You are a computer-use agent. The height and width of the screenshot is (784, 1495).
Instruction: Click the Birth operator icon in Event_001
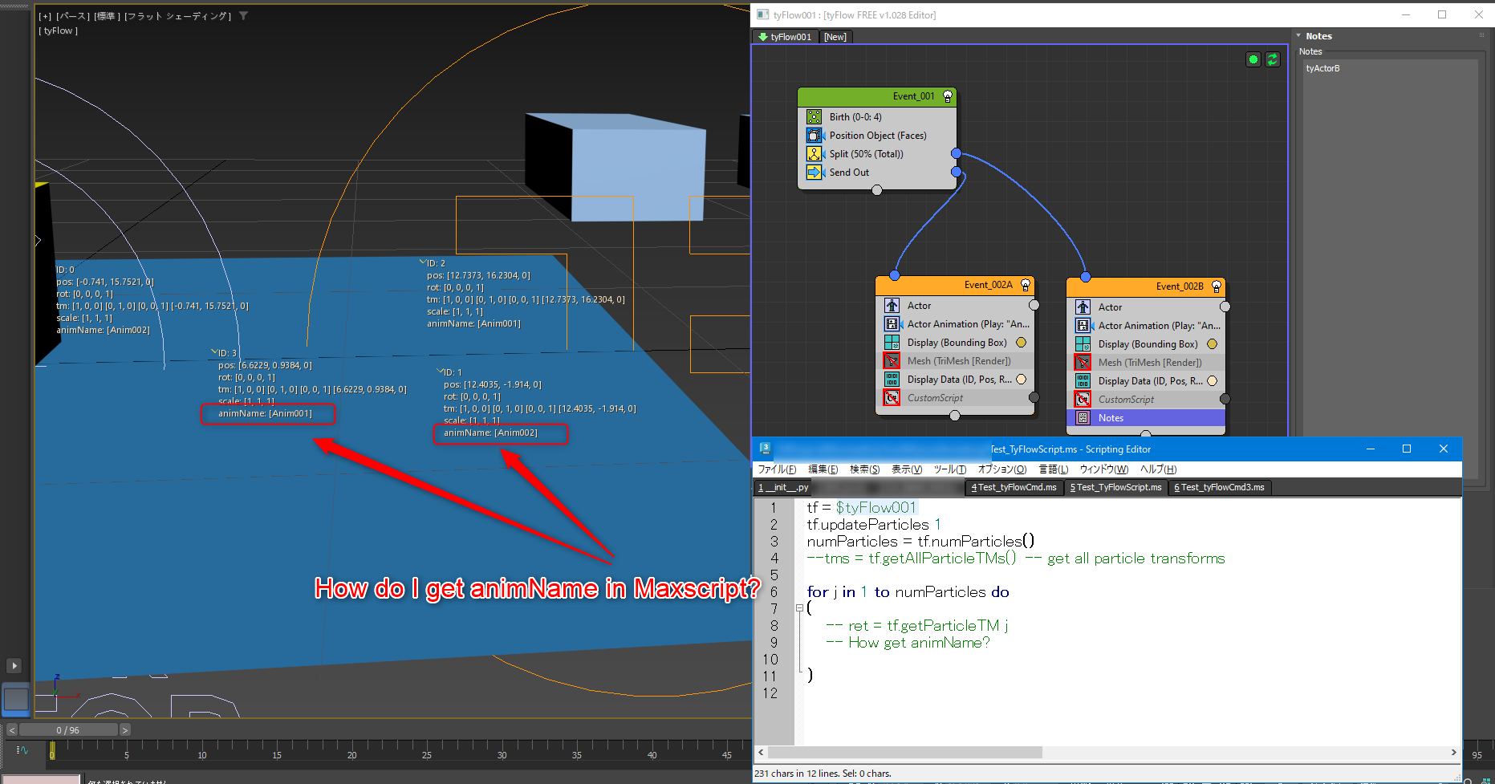tap(814, 117)
